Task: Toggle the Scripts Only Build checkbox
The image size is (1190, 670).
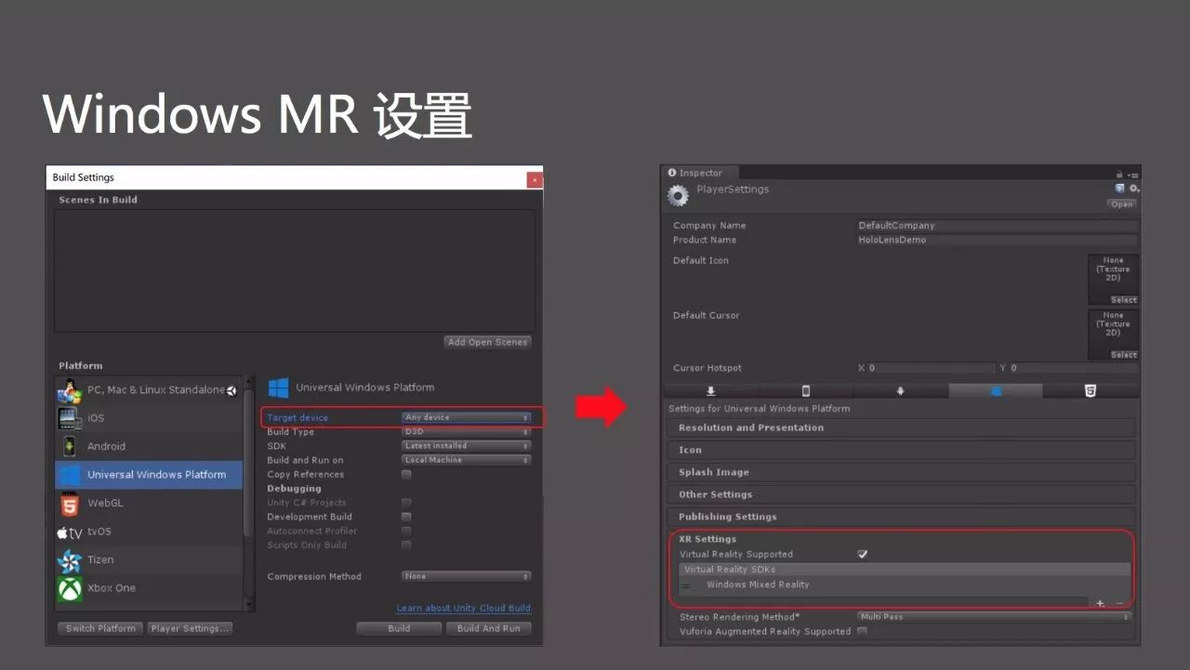Action: coord(406,545)
